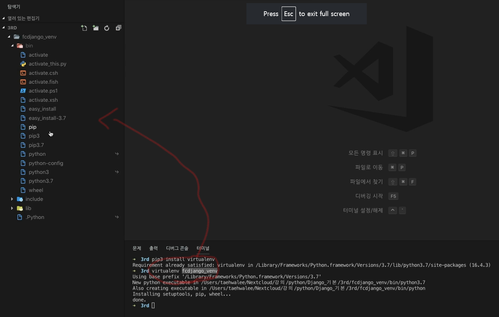Switch to the 출력 (Output) tab
The image size is (499, 317).
(153, 248)
